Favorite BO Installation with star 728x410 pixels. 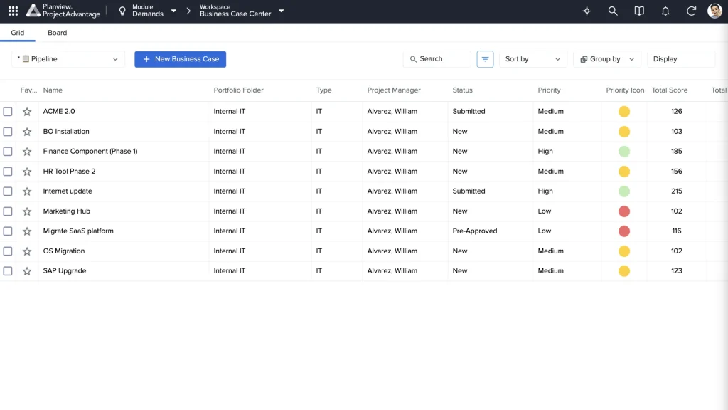coord(27,132)
